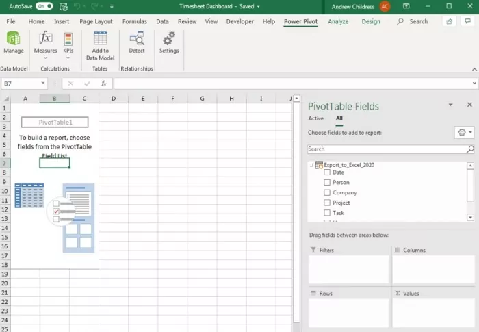
Task: Open the KPIs traffic light icon
Action: point(68,39)
